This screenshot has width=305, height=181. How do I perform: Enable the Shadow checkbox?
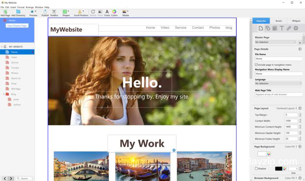pos(256,168)
